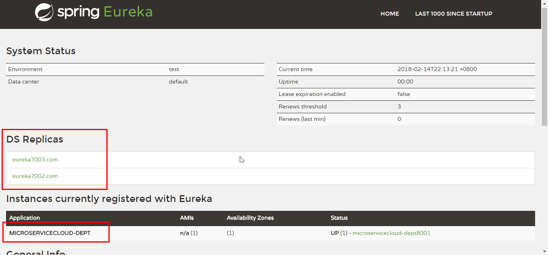Select the Environment row label
The width and height of the screenshot is (548, 255).
click(25, 69)
